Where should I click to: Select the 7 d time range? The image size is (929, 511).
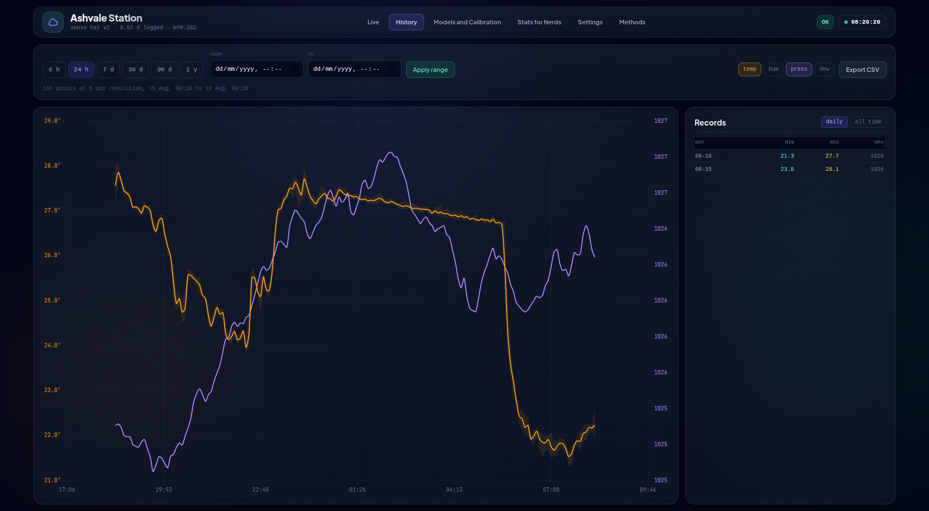(108, 70)
